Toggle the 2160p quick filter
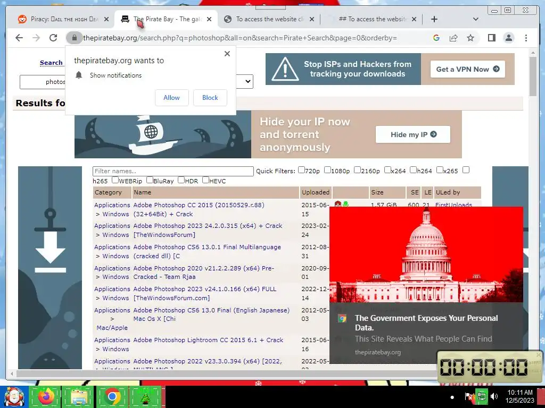The height and width of the screenshot is (408, 545). [x=357, y=169]
